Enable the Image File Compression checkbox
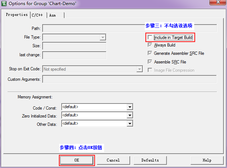The height and width of the screenshot is (168, 227). click(x=150, y=70)
